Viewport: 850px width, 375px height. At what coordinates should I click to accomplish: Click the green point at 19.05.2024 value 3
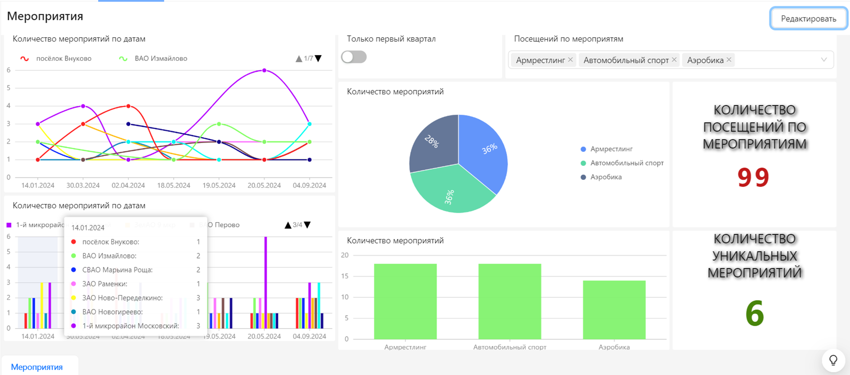(219, 124)
